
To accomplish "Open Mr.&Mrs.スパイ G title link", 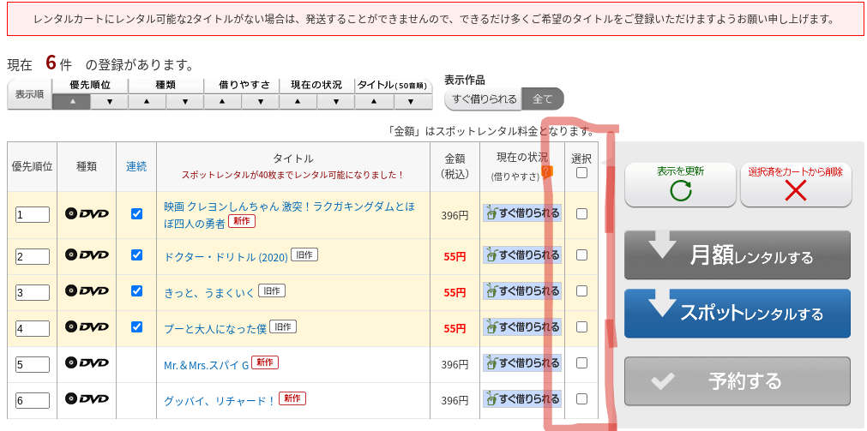I will click(206, 365).
